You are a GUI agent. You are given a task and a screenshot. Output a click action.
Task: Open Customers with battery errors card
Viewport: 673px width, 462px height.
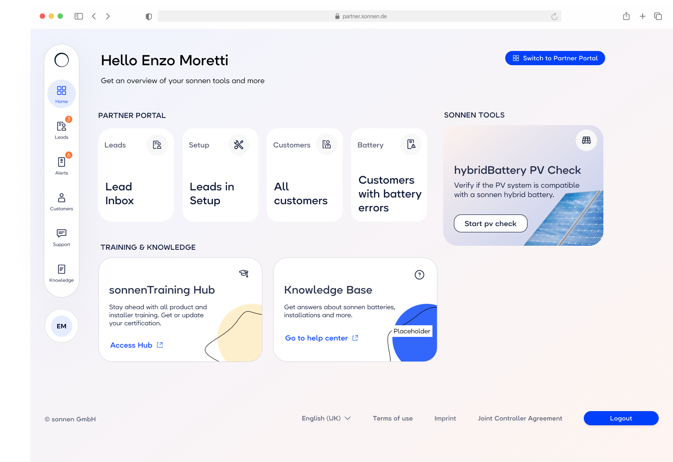pos(389,175)
